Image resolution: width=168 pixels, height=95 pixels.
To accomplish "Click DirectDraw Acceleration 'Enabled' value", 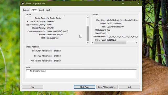I will [57, 51].
